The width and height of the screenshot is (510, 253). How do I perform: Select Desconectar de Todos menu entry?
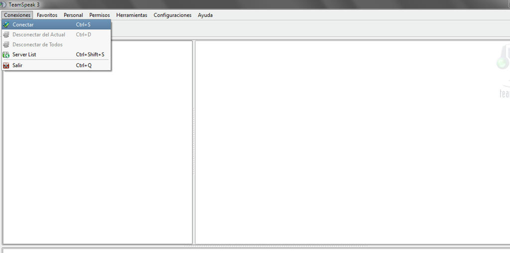tap(56, 45)
